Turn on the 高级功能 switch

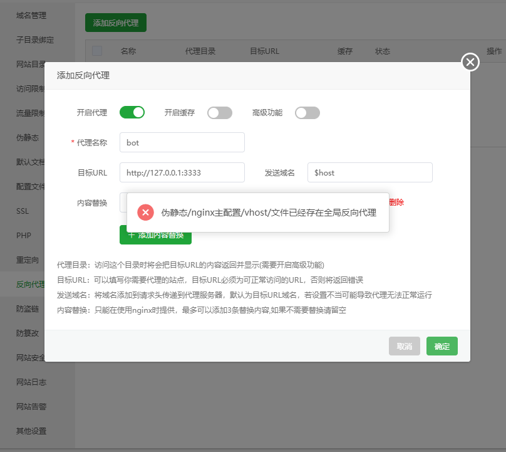[307, 113]
